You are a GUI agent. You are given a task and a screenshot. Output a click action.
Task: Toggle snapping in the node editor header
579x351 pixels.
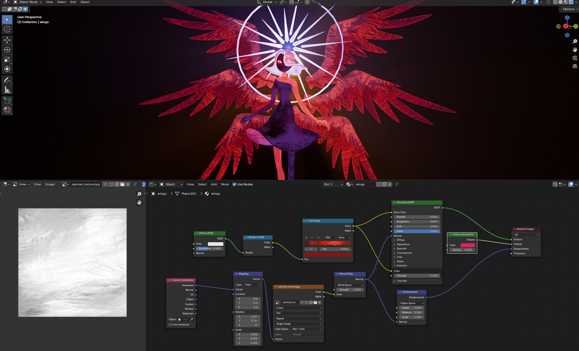(555, 184)
